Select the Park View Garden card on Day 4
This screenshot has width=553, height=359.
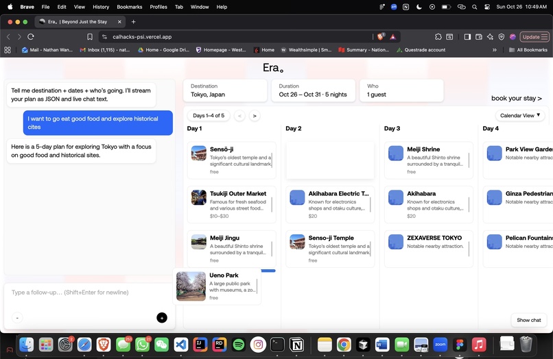tap(518, 160)
